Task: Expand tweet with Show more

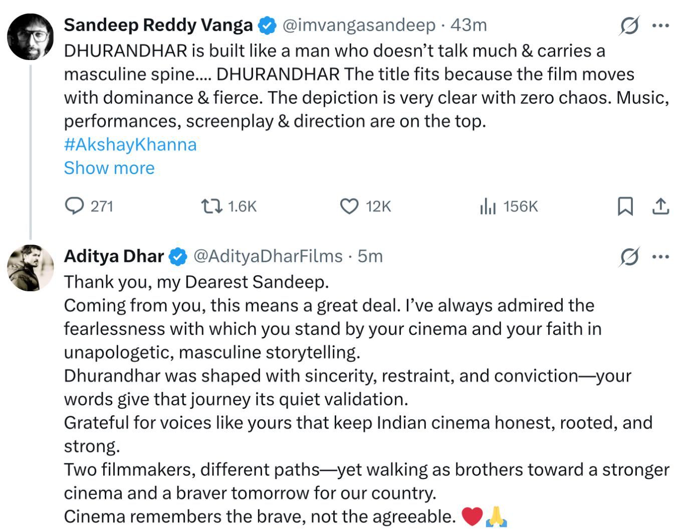Action: pyautogui.click(x=109, y=168)
